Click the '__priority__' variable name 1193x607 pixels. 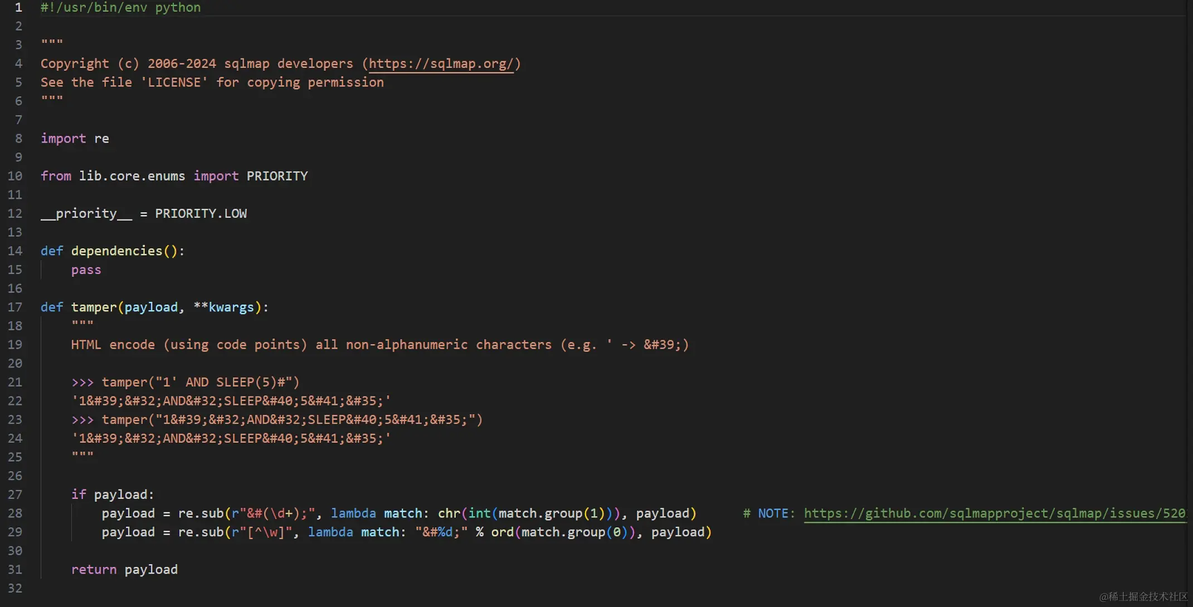click(86, 213)
